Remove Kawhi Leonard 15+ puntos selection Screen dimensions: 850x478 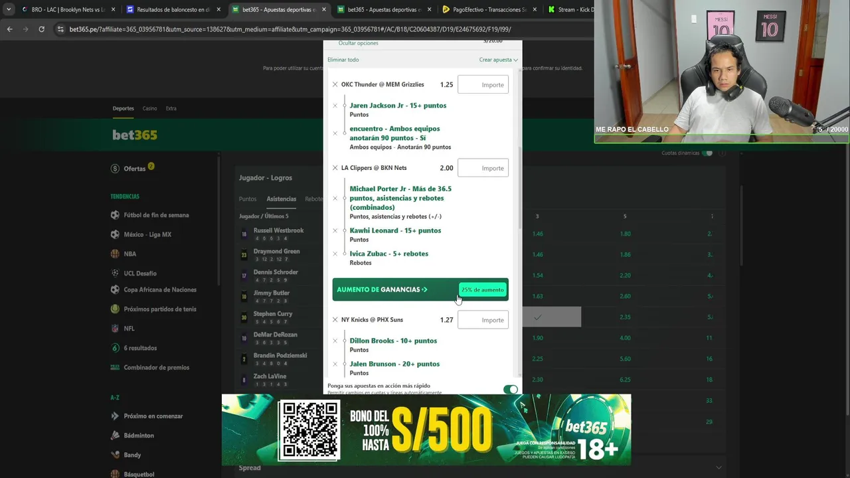click(x=335, y=231)
